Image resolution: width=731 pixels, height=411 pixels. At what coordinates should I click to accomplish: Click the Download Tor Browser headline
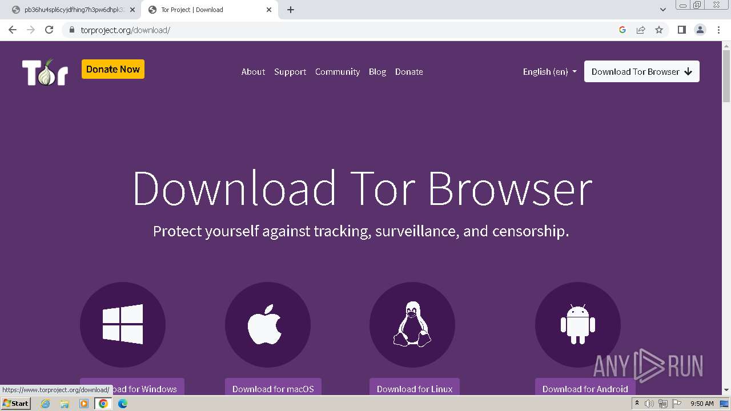362,188
